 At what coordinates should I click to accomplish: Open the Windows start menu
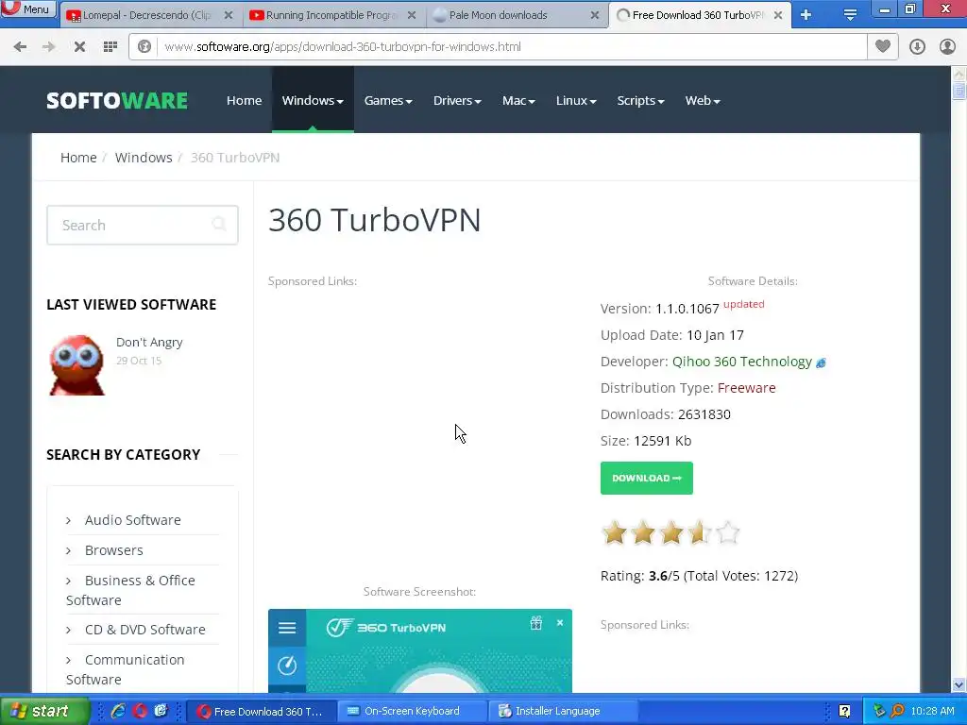click(x=43, y=711)
